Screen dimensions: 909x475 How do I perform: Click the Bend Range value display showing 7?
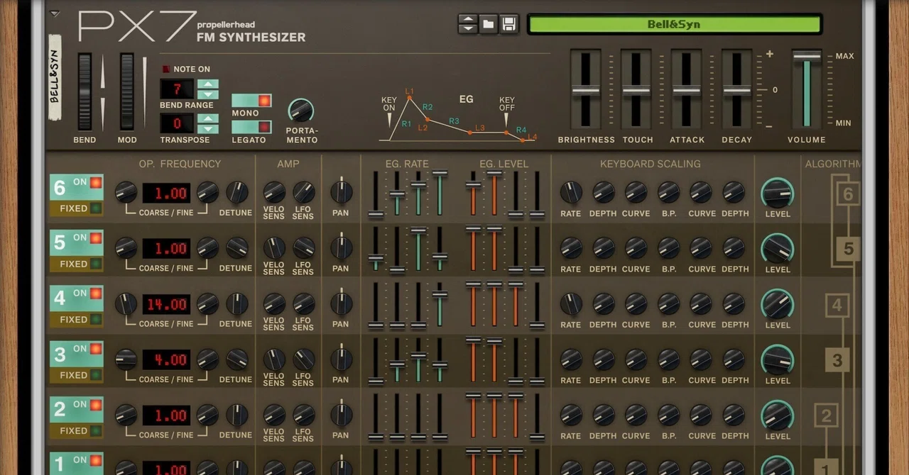tap(177, 89)
